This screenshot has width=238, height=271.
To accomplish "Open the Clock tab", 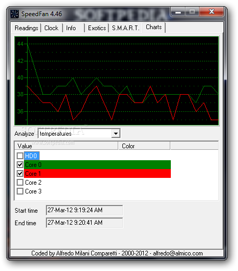I will (x=52, y=28).
